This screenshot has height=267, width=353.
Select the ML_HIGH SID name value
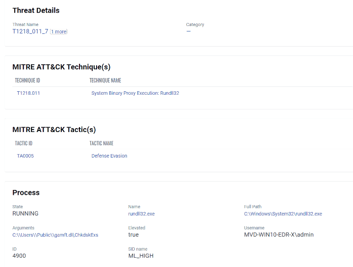(141, 256)
